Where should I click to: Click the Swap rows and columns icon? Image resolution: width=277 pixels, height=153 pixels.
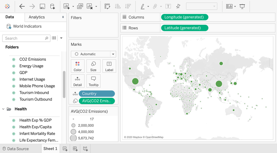107,6
